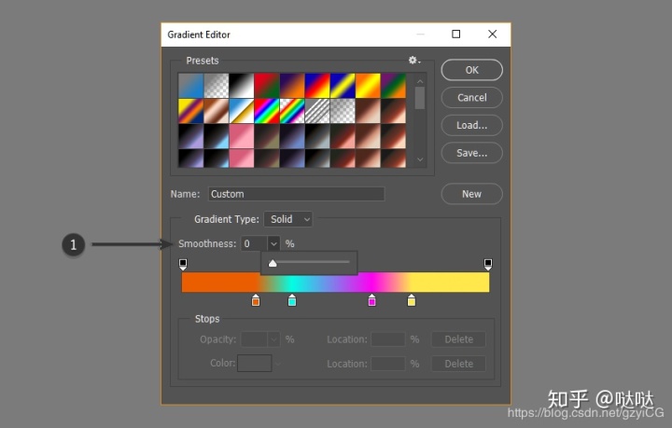Click the lower Delete button in Stops
The image size is (672, 428).
tap(458, 364)
